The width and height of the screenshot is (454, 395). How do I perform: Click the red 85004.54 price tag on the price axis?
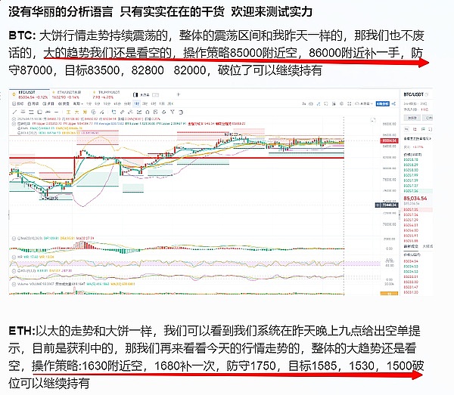pos(390,140)
